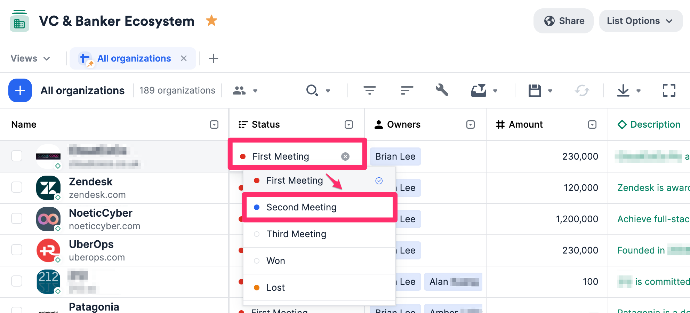Screen dimensions: 690x313
Task: Select the wrench settings icon
Action: point(441,90)
